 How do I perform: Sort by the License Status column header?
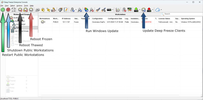164,18
